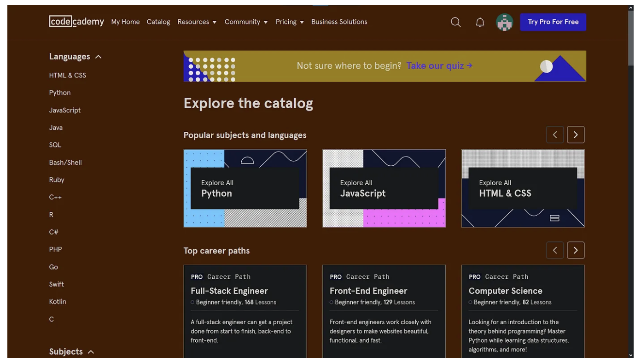
Task: Select Bash/Shell language
Action: click(65, 162)
